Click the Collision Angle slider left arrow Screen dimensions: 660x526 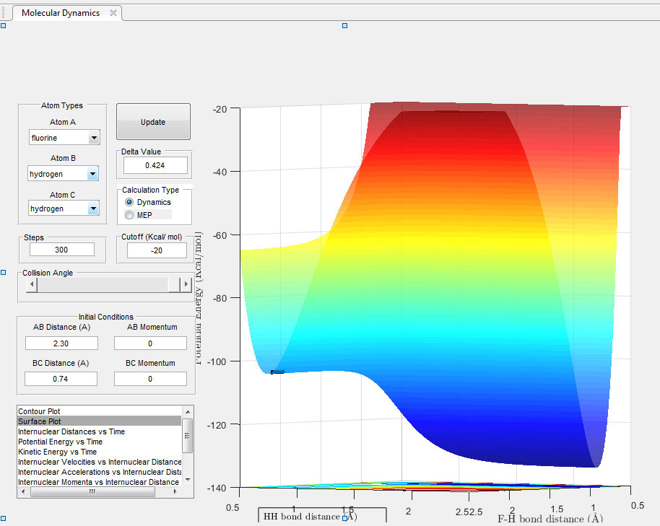coord(31,285)
